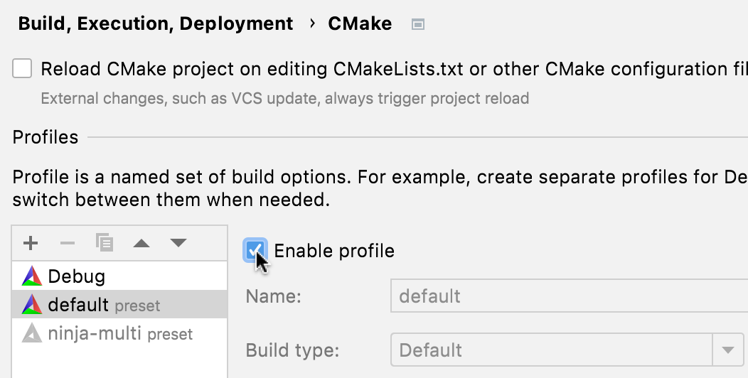Click the Enable profile label text
Image resolution: width=748 pixels, height=378 pixels.
(x=334, y=251)
